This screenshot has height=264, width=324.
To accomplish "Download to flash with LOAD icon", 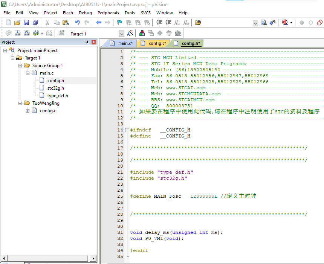I will click(61, 33).
